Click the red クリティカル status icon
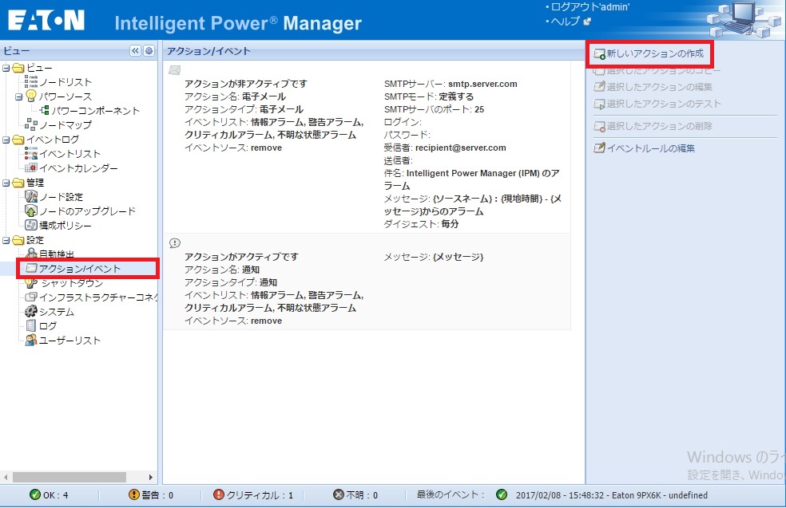 [219, 495]
